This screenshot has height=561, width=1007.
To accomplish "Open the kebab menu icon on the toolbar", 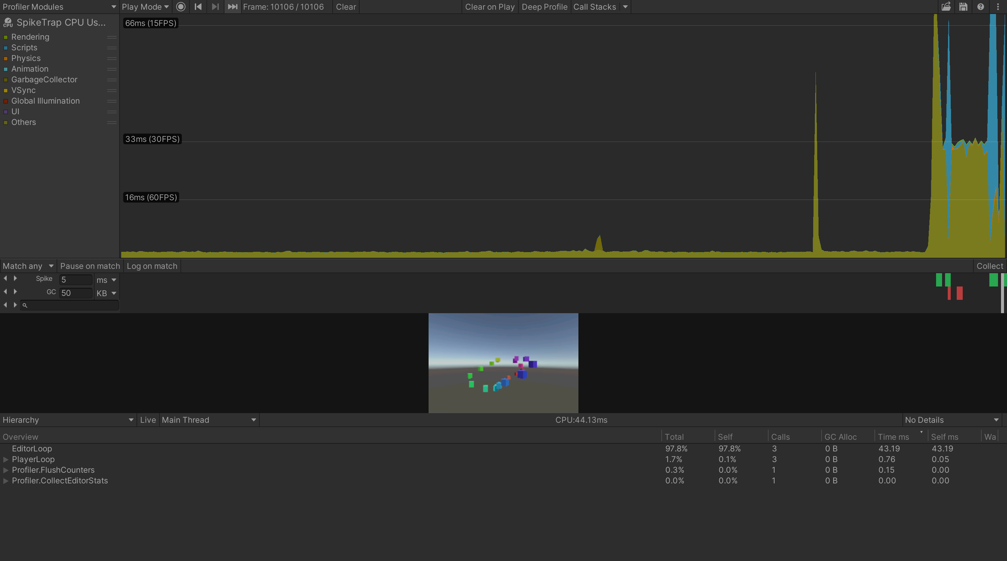I will pyautogui.click(x=998, y=7).
